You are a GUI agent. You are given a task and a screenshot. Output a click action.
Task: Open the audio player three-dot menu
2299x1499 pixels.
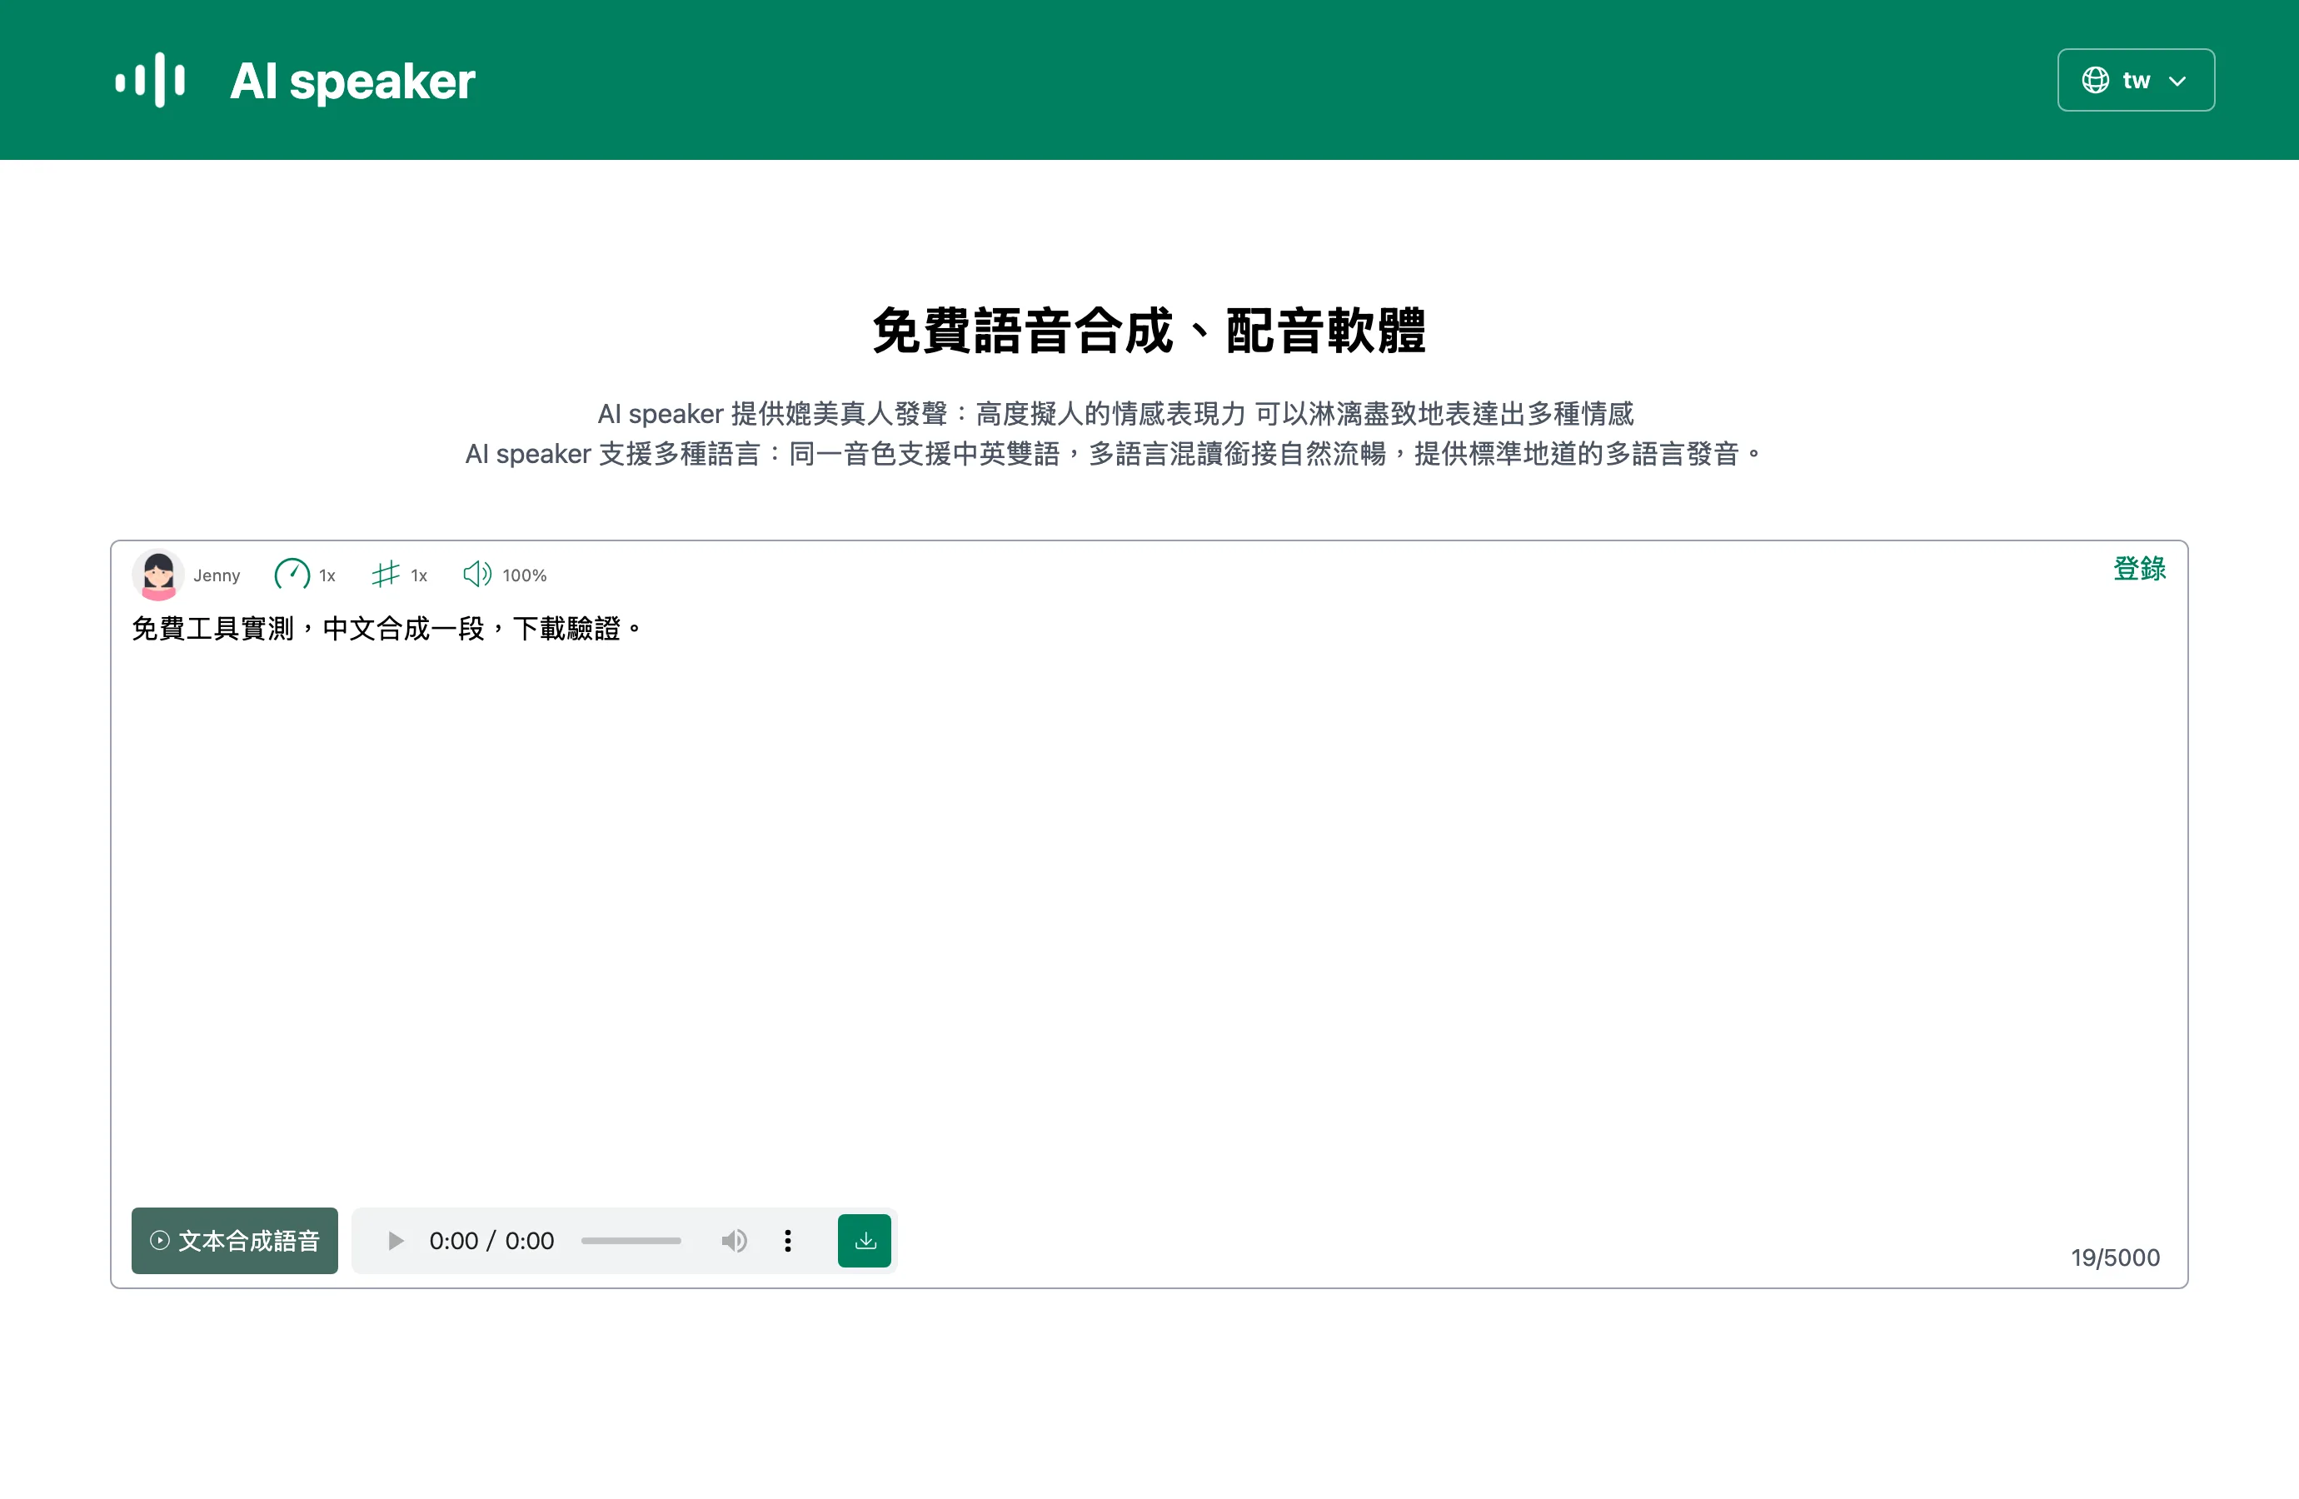click(788, 1240)
